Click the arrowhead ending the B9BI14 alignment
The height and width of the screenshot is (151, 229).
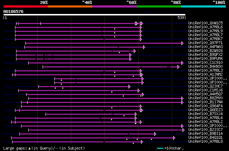155,134
